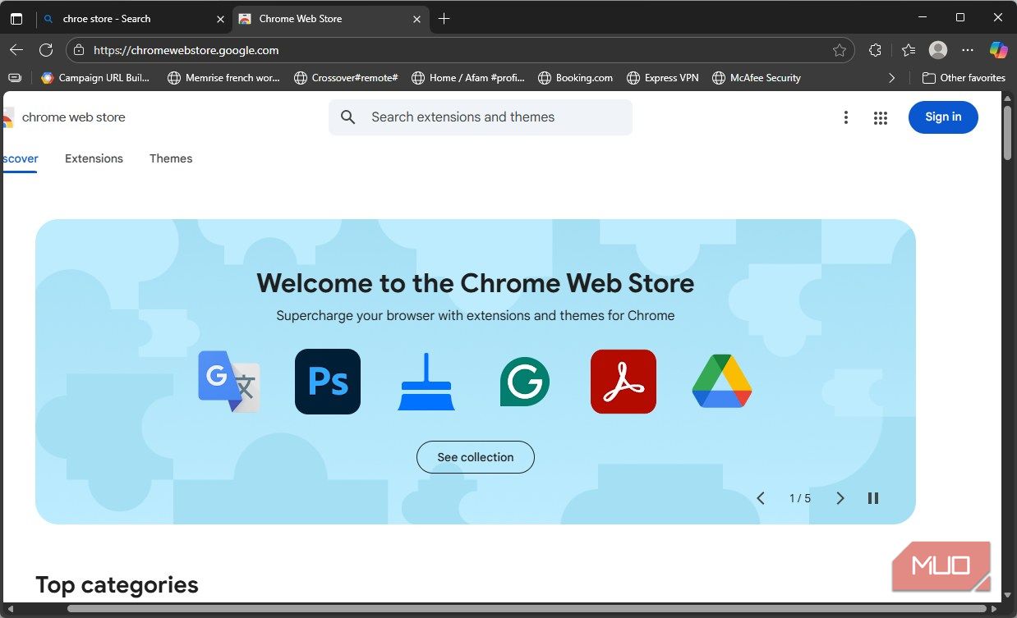This screenshot has width=1017, height=618.
Task: Click the Grammarly G icon
Action: coord(525,382)
